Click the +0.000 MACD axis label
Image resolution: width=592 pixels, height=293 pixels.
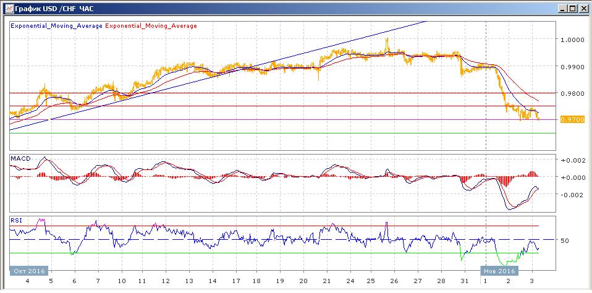coord(573,177)
